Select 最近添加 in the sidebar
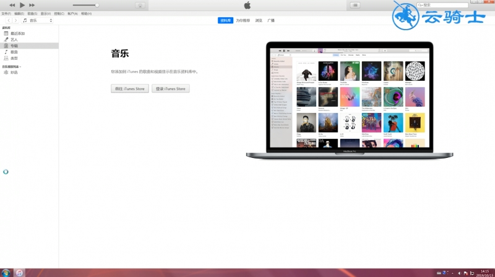Screen dimensions: 495x277 click(18, 33)
